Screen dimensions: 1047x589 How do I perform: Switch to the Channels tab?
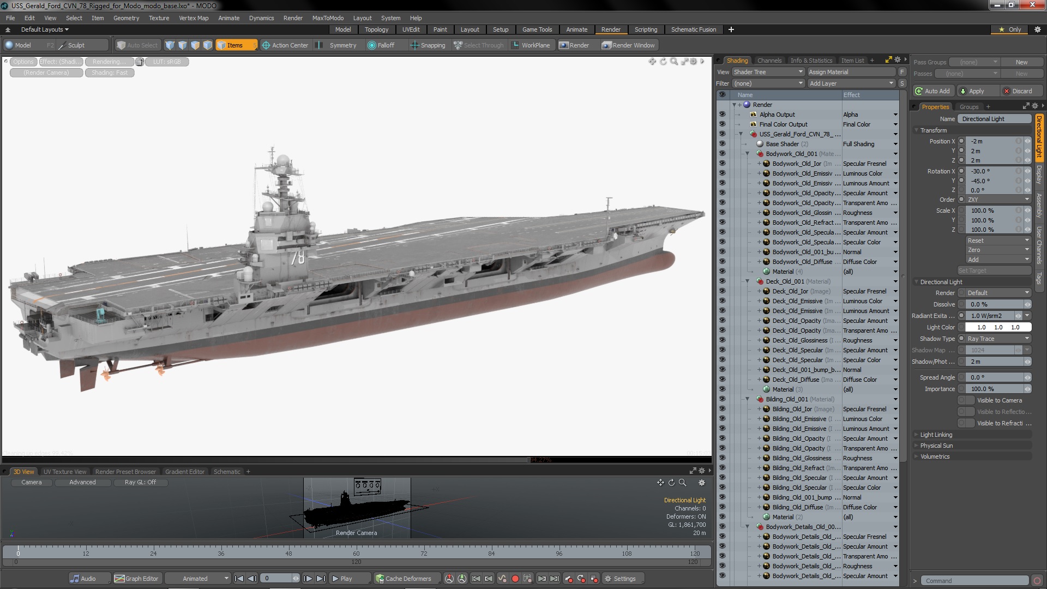(x=769, y=61)
